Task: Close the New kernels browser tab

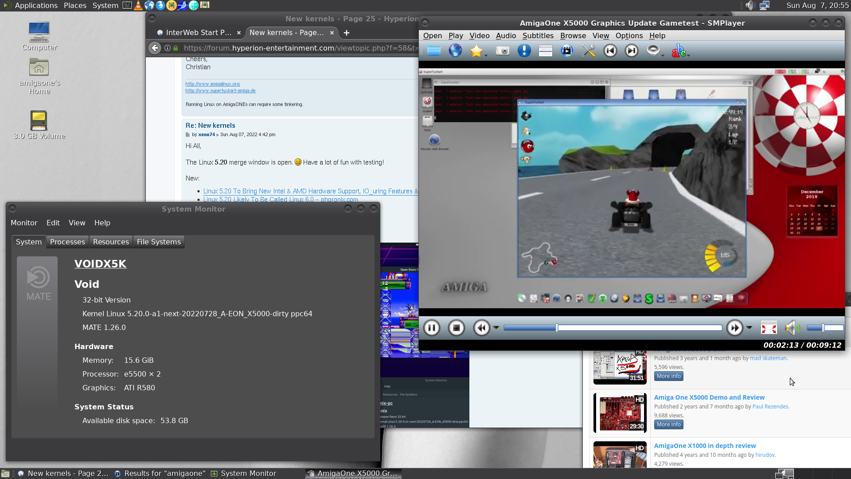Action: (x=332, y=33)
